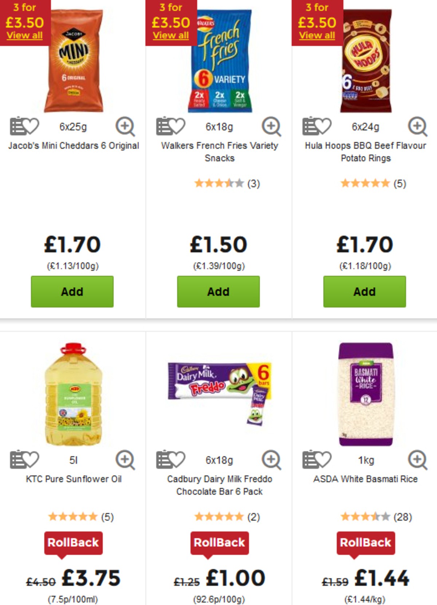The image size is (437, 605).
Task: Add Hula Hoops to basket
Action: 364,291
